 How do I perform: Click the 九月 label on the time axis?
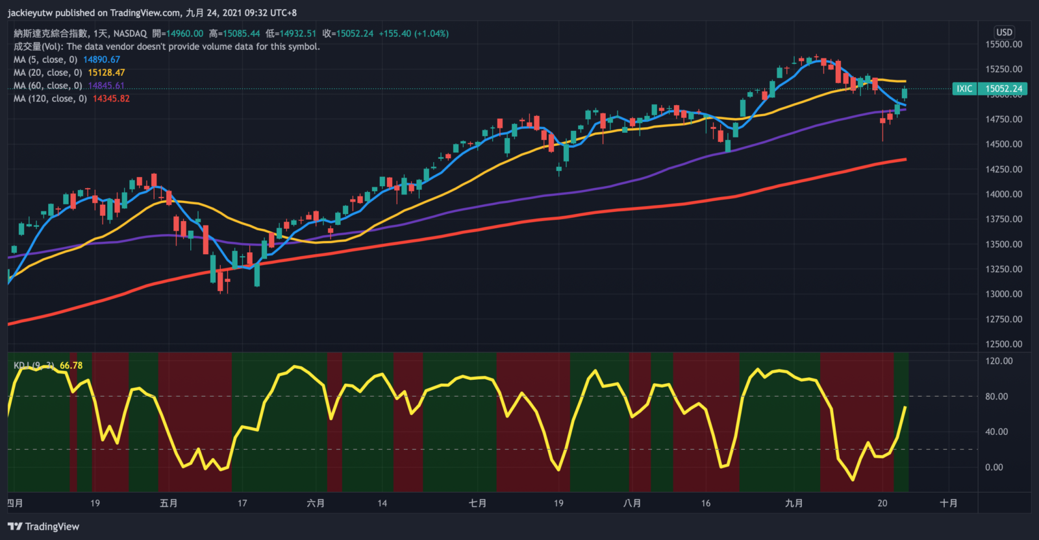(794, 503)
